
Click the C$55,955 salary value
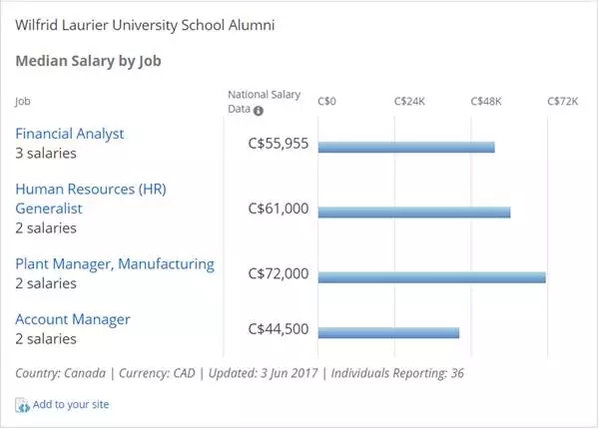pyautogui.click(x=278, y=145)
